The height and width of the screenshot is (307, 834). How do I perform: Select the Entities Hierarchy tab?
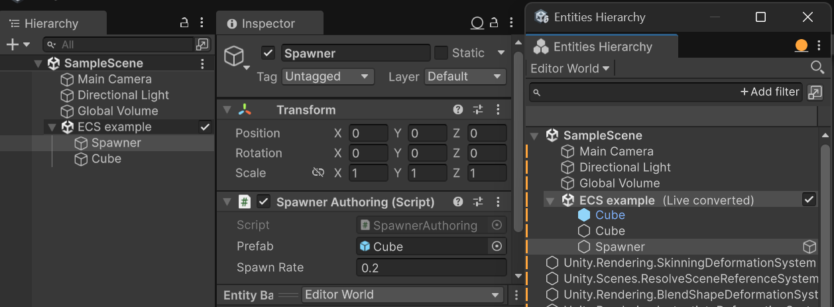coord(603,46)
